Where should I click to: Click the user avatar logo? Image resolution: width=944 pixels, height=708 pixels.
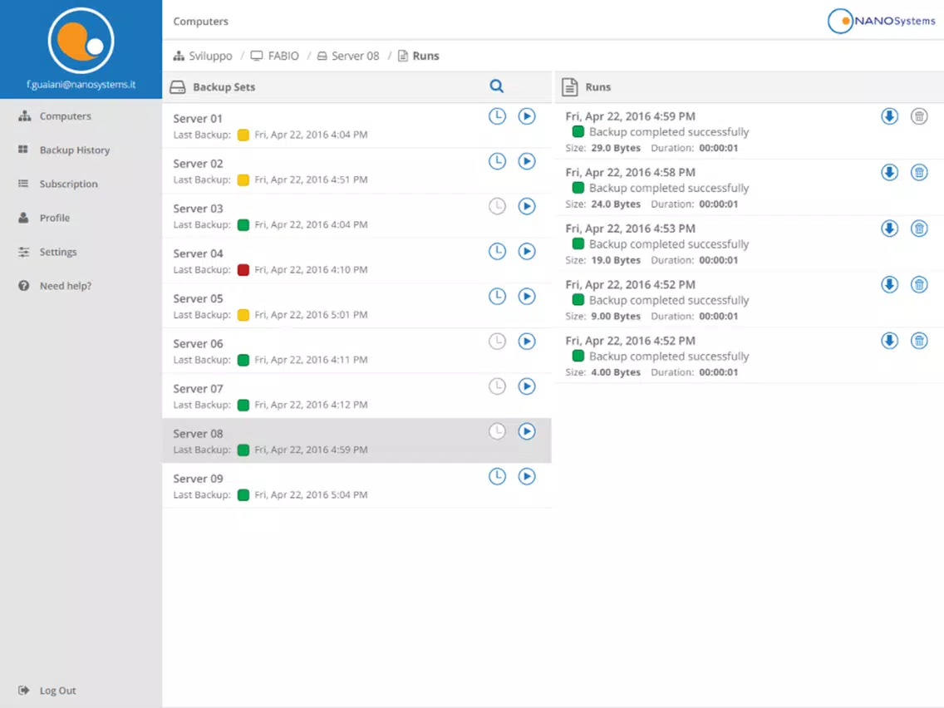pyautogui.click(x=81, y=41)
